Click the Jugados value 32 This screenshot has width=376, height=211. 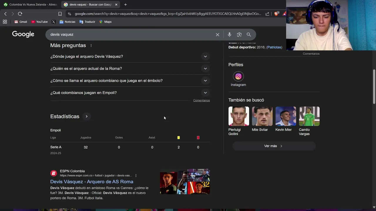(85, 147)
